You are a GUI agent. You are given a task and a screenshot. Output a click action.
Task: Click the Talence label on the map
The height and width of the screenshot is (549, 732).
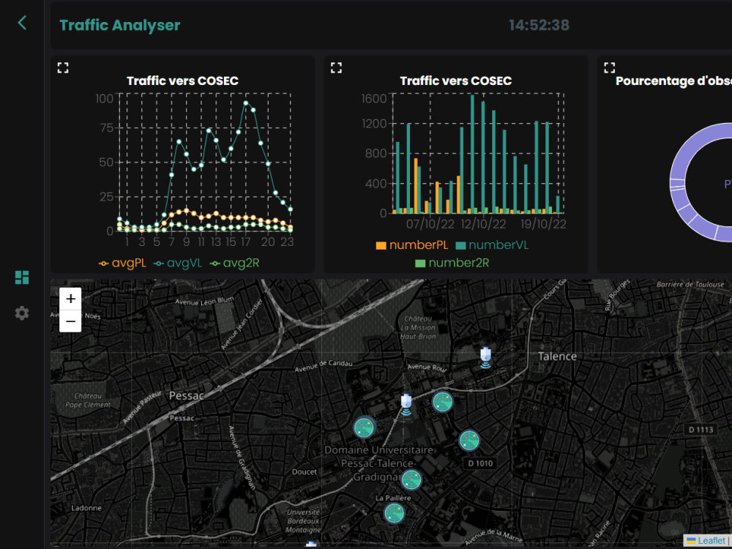[x=557, y=356]
